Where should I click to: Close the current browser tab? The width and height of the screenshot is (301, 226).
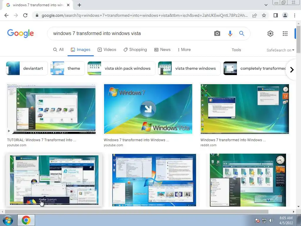[x=68, y=5]
